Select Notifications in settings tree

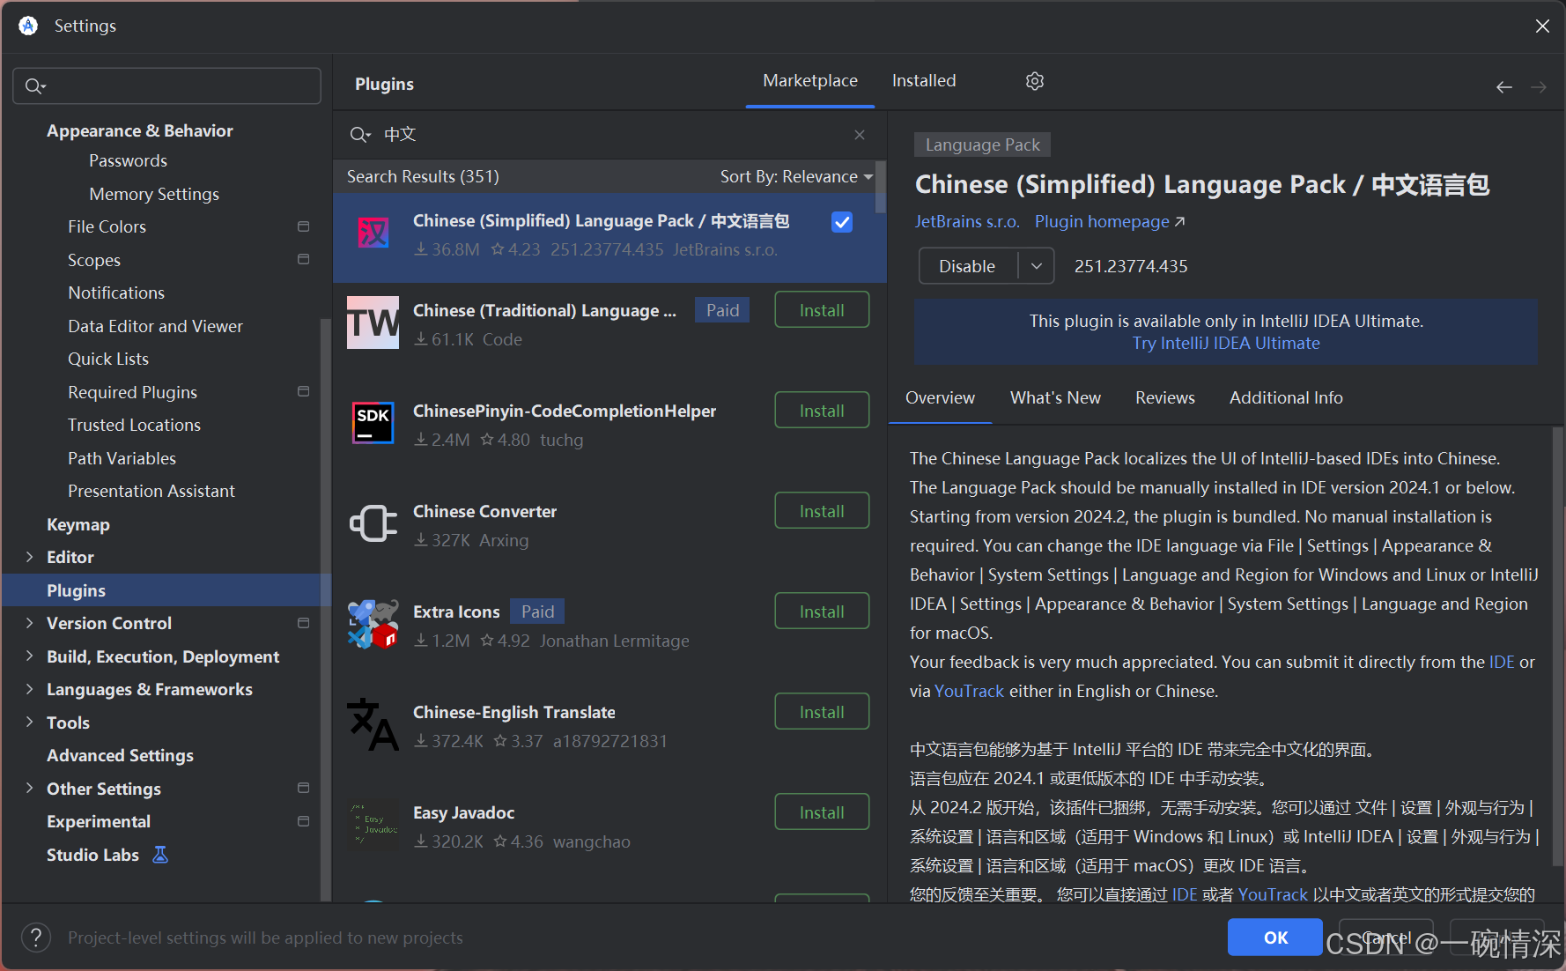click(x=116, y=293)
